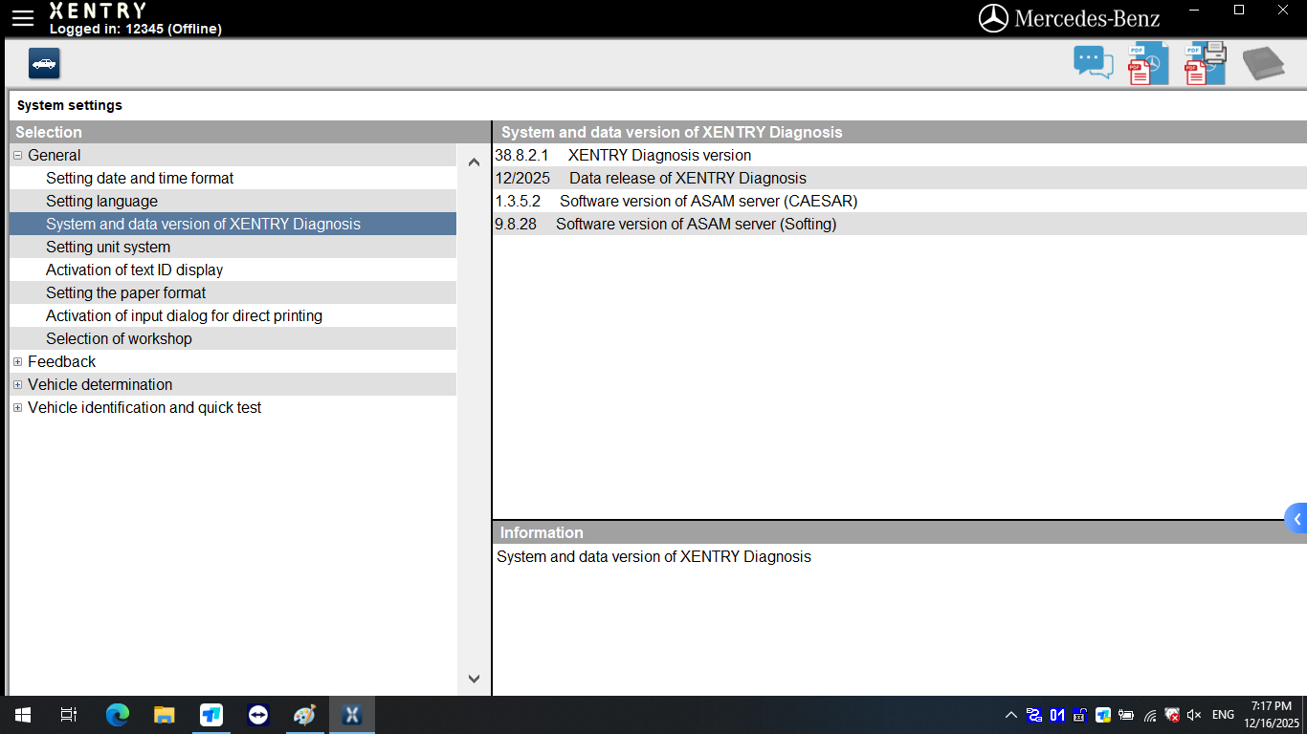Click the muted speaker icon in system tray
Screen dimensions: 1307x734
[1192, 714]
